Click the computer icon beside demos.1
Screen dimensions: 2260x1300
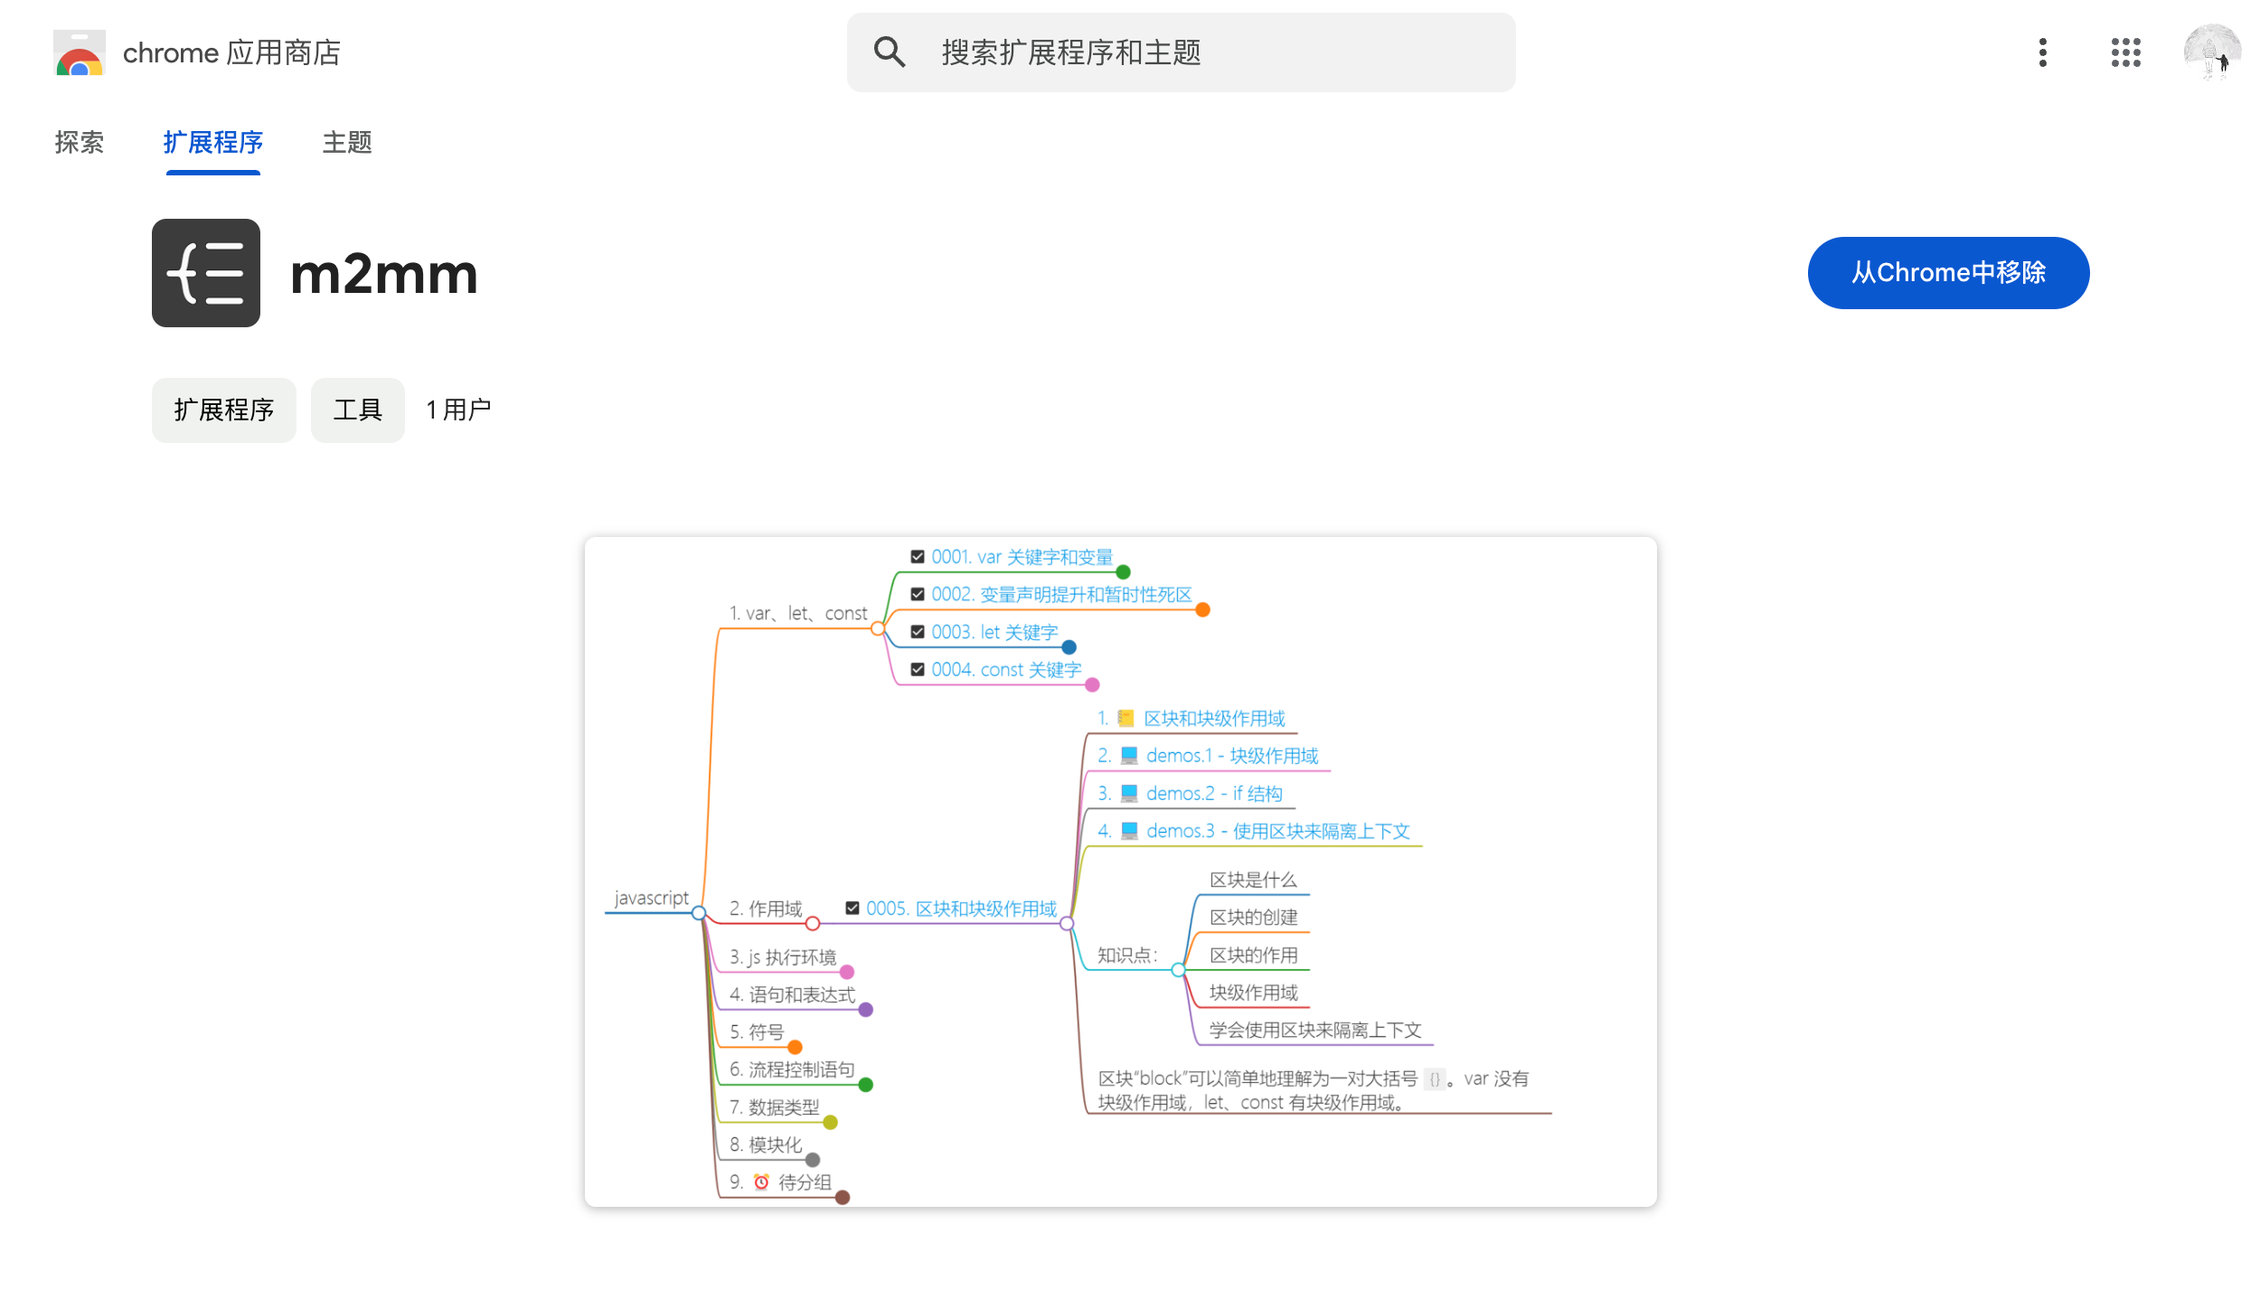(1129, 756)
